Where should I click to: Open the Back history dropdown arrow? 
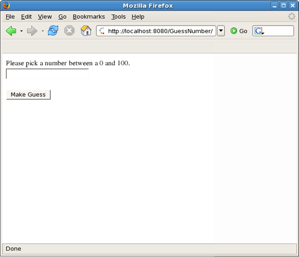pos(22,31)
